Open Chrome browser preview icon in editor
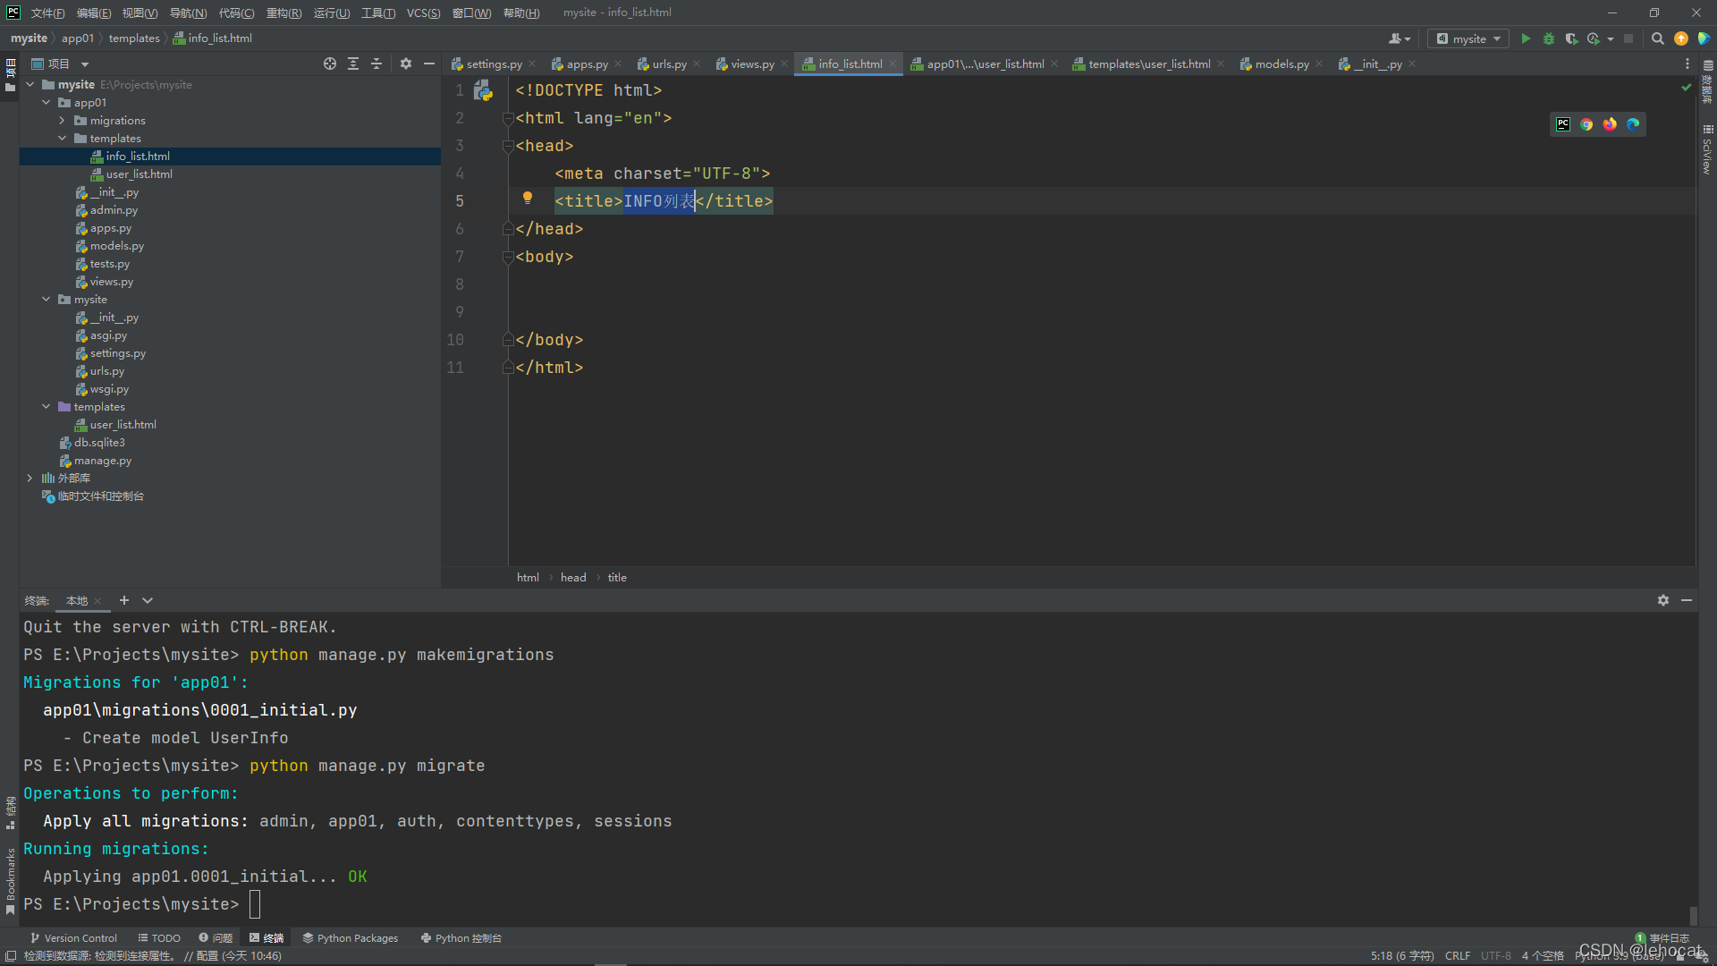 click(x=1586, y=124)
